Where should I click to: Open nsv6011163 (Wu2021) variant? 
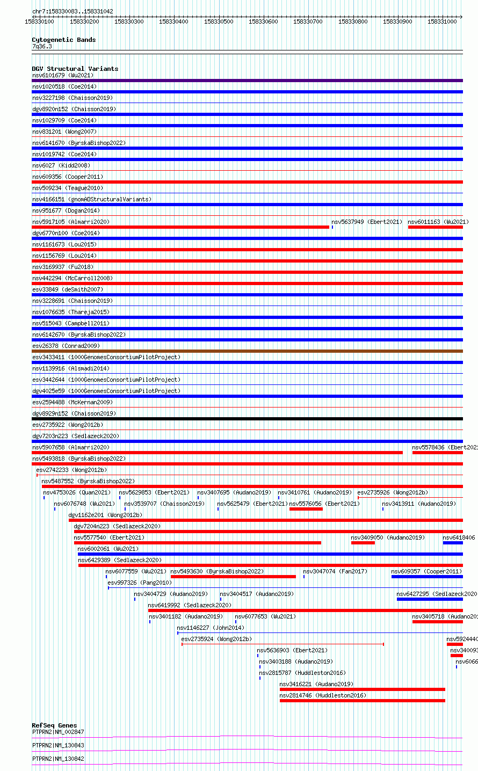coord(438,222)
